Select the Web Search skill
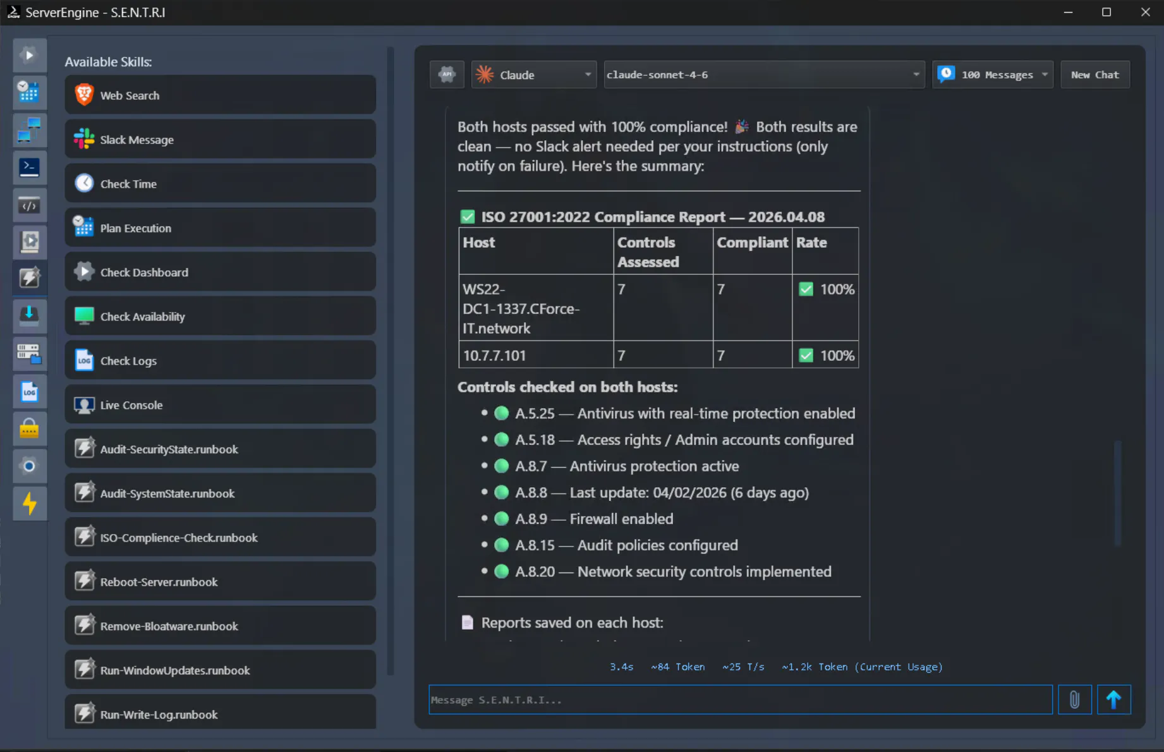1164x752 pixels. click(x=220, y=95)
